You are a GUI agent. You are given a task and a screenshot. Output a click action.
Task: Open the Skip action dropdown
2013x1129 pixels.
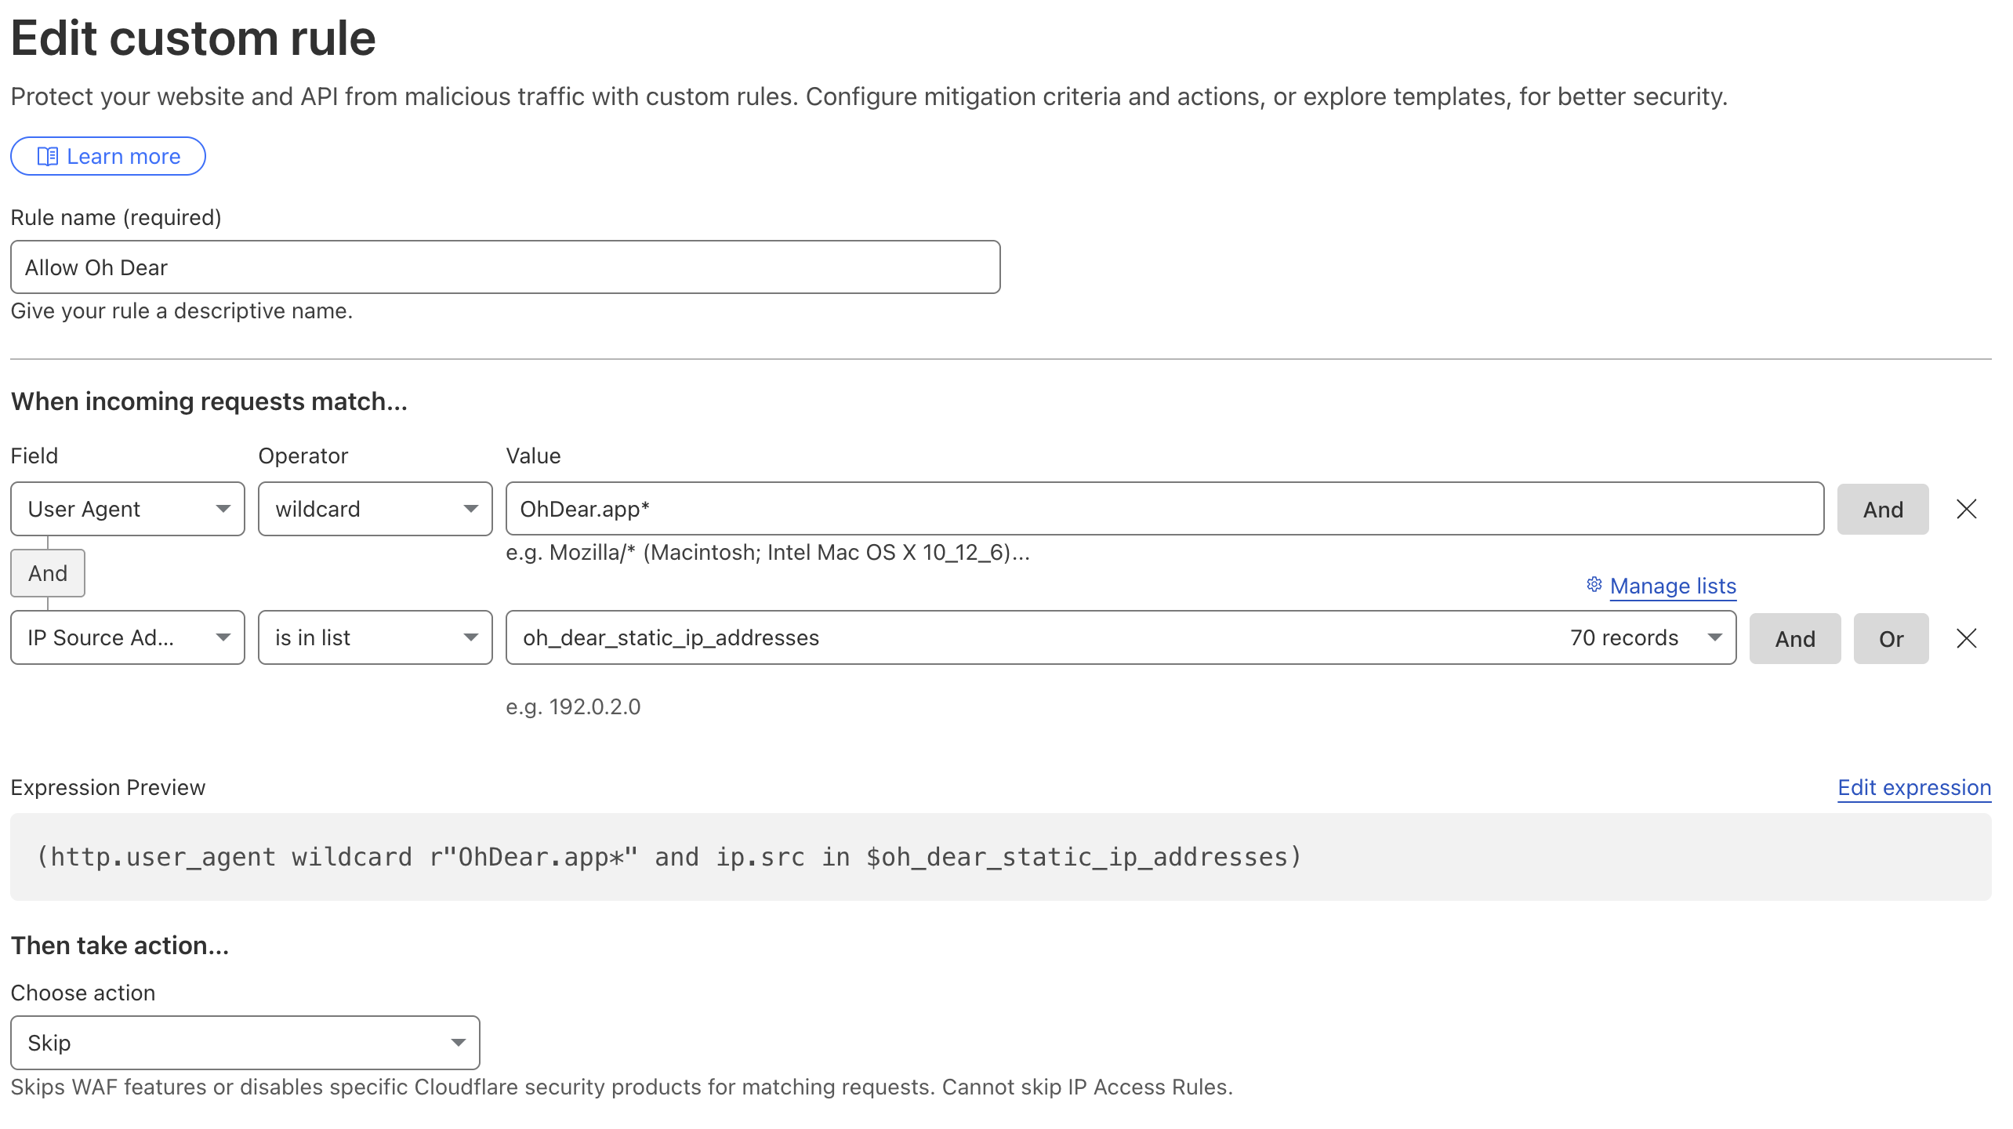coord(245,1043)
